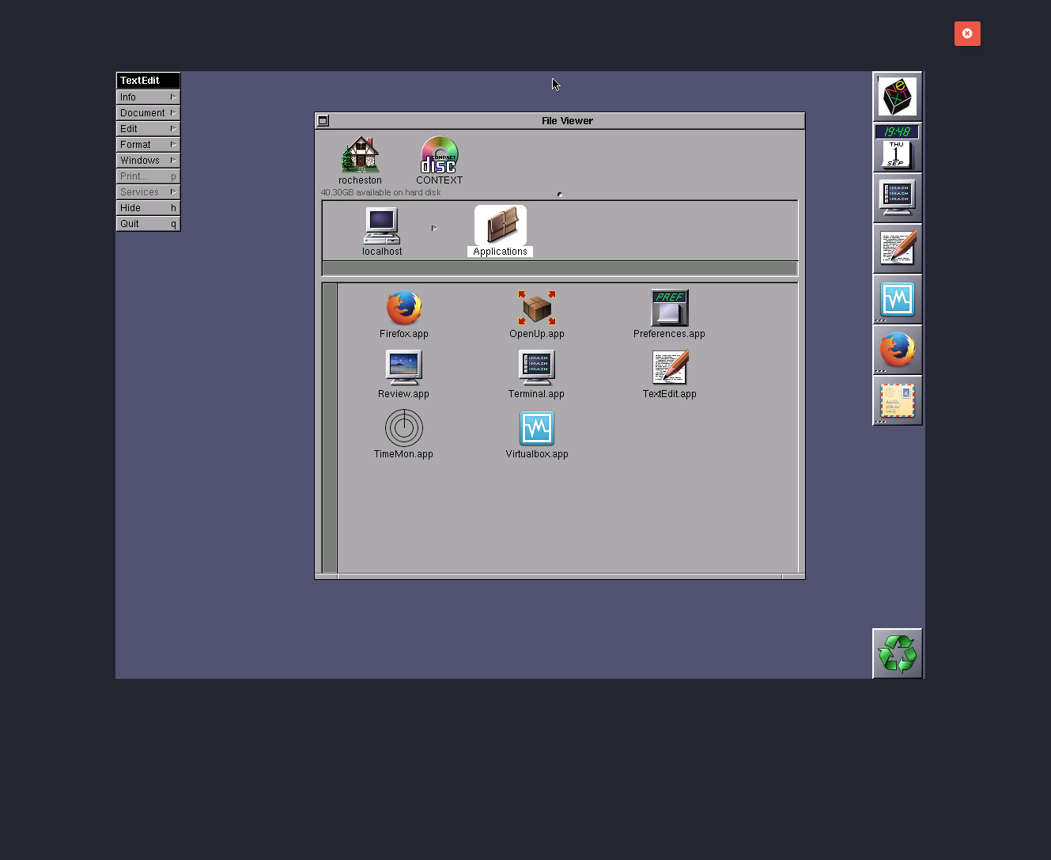Click the arrow between localhost and Applications

click(434, 228)
